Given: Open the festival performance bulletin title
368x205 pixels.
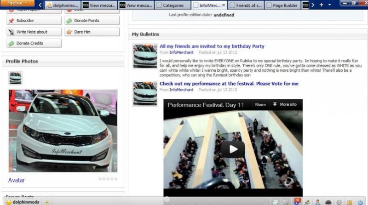Looking at the screenshot, I should coord(229,84).
